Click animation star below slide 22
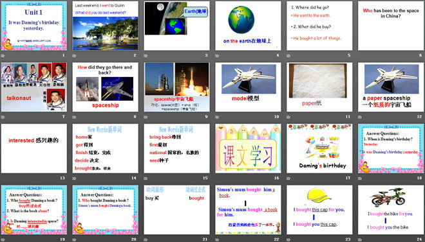 (217, 239)
